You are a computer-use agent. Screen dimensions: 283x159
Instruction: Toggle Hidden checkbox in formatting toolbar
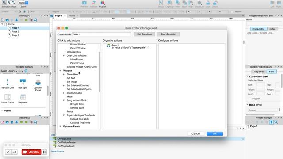(232, 12)
